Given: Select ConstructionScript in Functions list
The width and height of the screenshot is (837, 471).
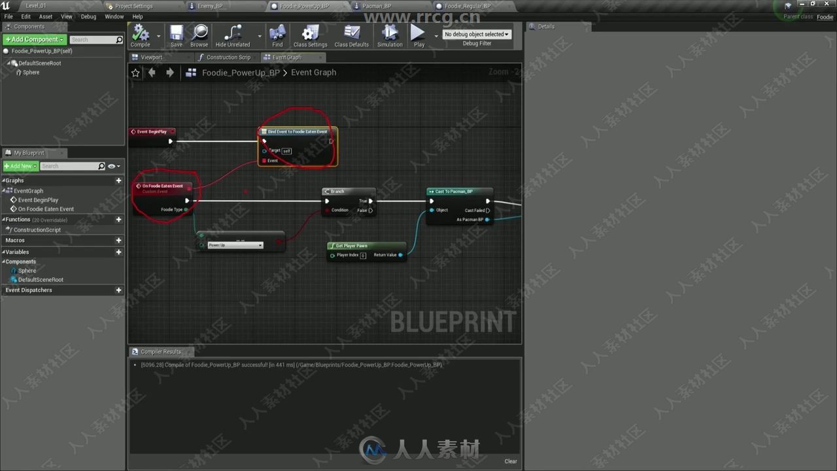Looking at the screenshot, I should coord(37,230).
